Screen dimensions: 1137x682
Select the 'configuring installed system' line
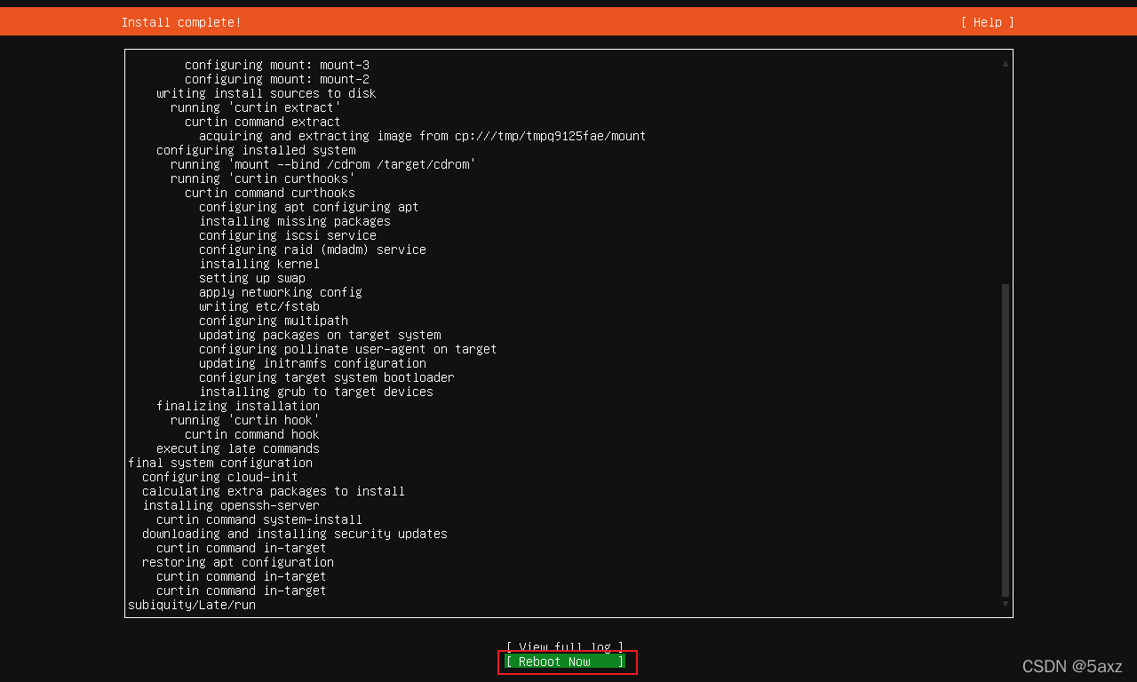[256, 150]
